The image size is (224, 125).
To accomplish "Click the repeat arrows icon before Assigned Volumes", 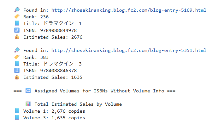I will (28, 91).
